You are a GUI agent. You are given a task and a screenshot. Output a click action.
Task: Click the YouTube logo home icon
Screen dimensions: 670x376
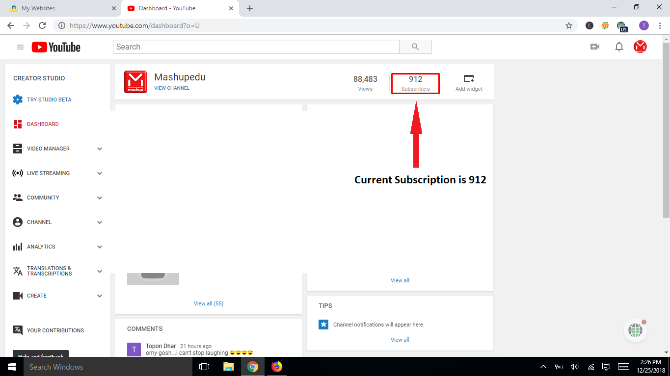click(56, 47)
